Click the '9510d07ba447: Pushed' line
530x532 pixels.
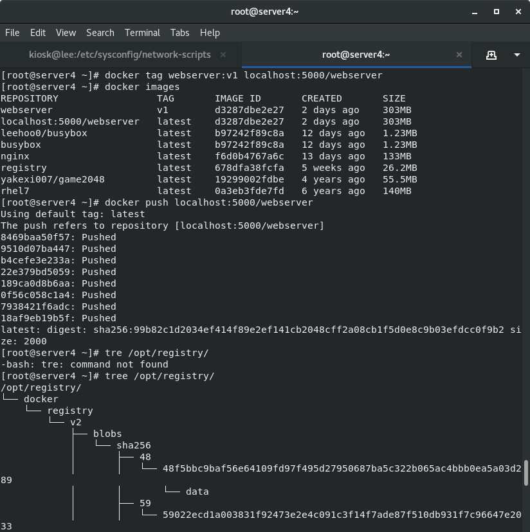tap(59, 249)
